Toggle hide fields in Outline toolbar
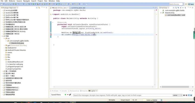 [178, 8]
